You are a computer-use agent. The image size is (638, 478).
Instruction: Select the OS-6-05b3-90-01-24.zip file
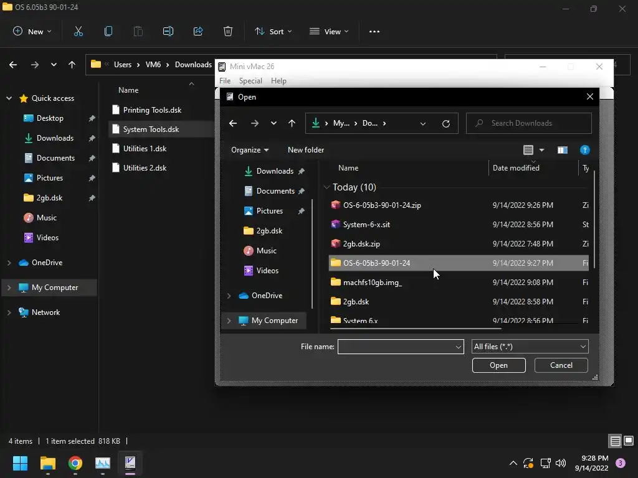tap(459, 205)
